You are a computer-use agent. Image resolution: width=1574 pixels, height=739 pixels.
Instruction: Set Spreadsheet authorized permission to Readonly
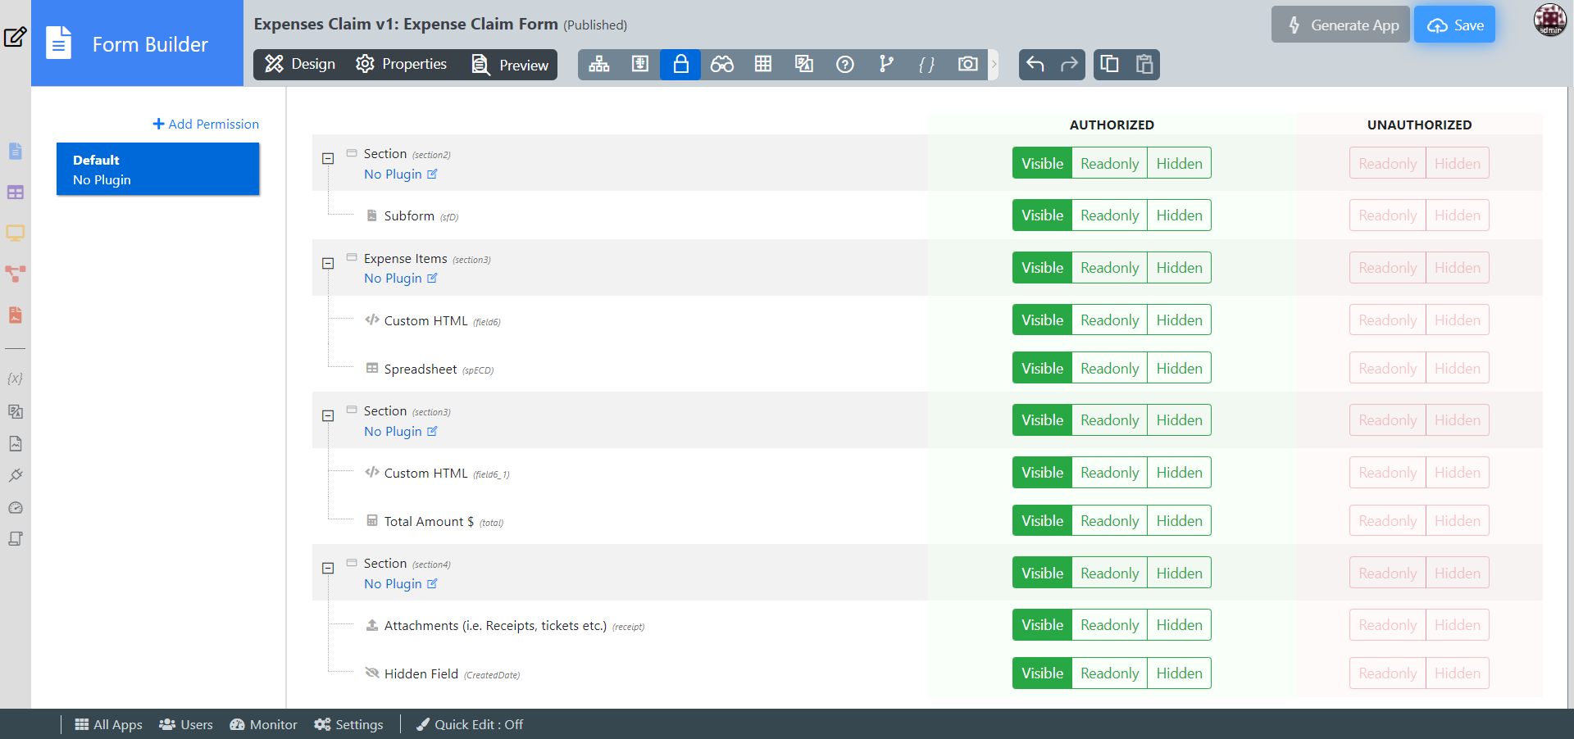(1109, 369)
